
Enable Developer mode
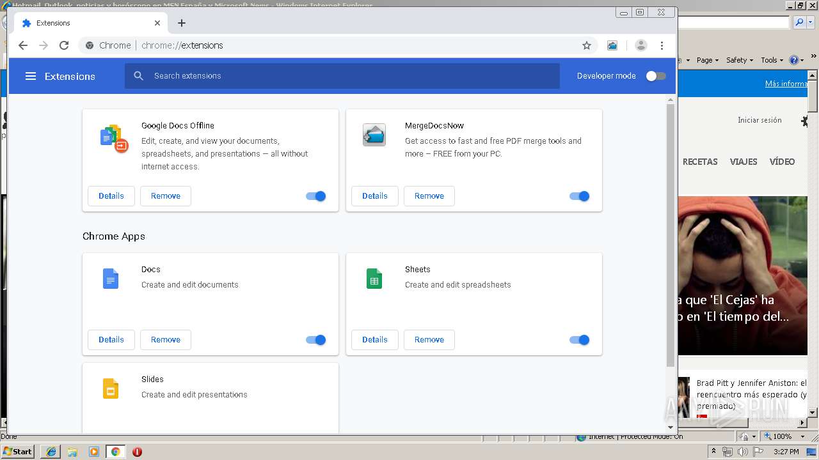pos(656,76)
